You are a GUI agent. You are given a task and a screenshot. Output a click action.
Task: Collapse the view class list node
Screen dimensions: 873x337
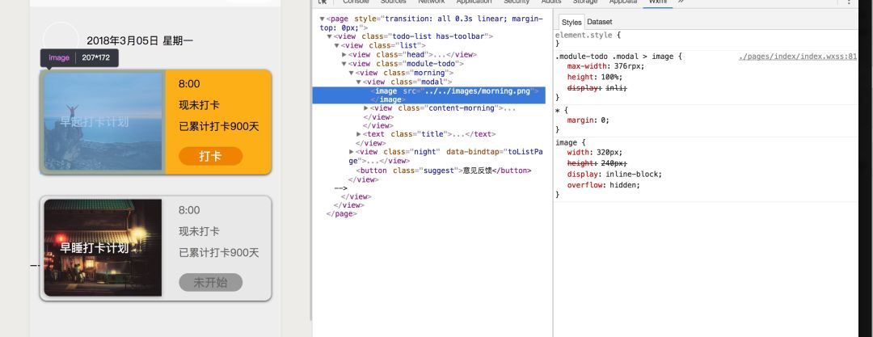pos(336,46)
